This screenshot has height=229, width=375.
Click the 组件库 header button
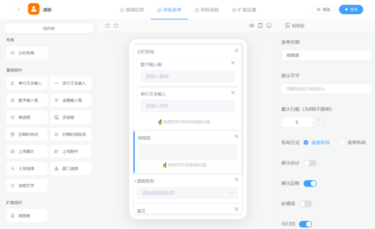click(x=49, y=28)
